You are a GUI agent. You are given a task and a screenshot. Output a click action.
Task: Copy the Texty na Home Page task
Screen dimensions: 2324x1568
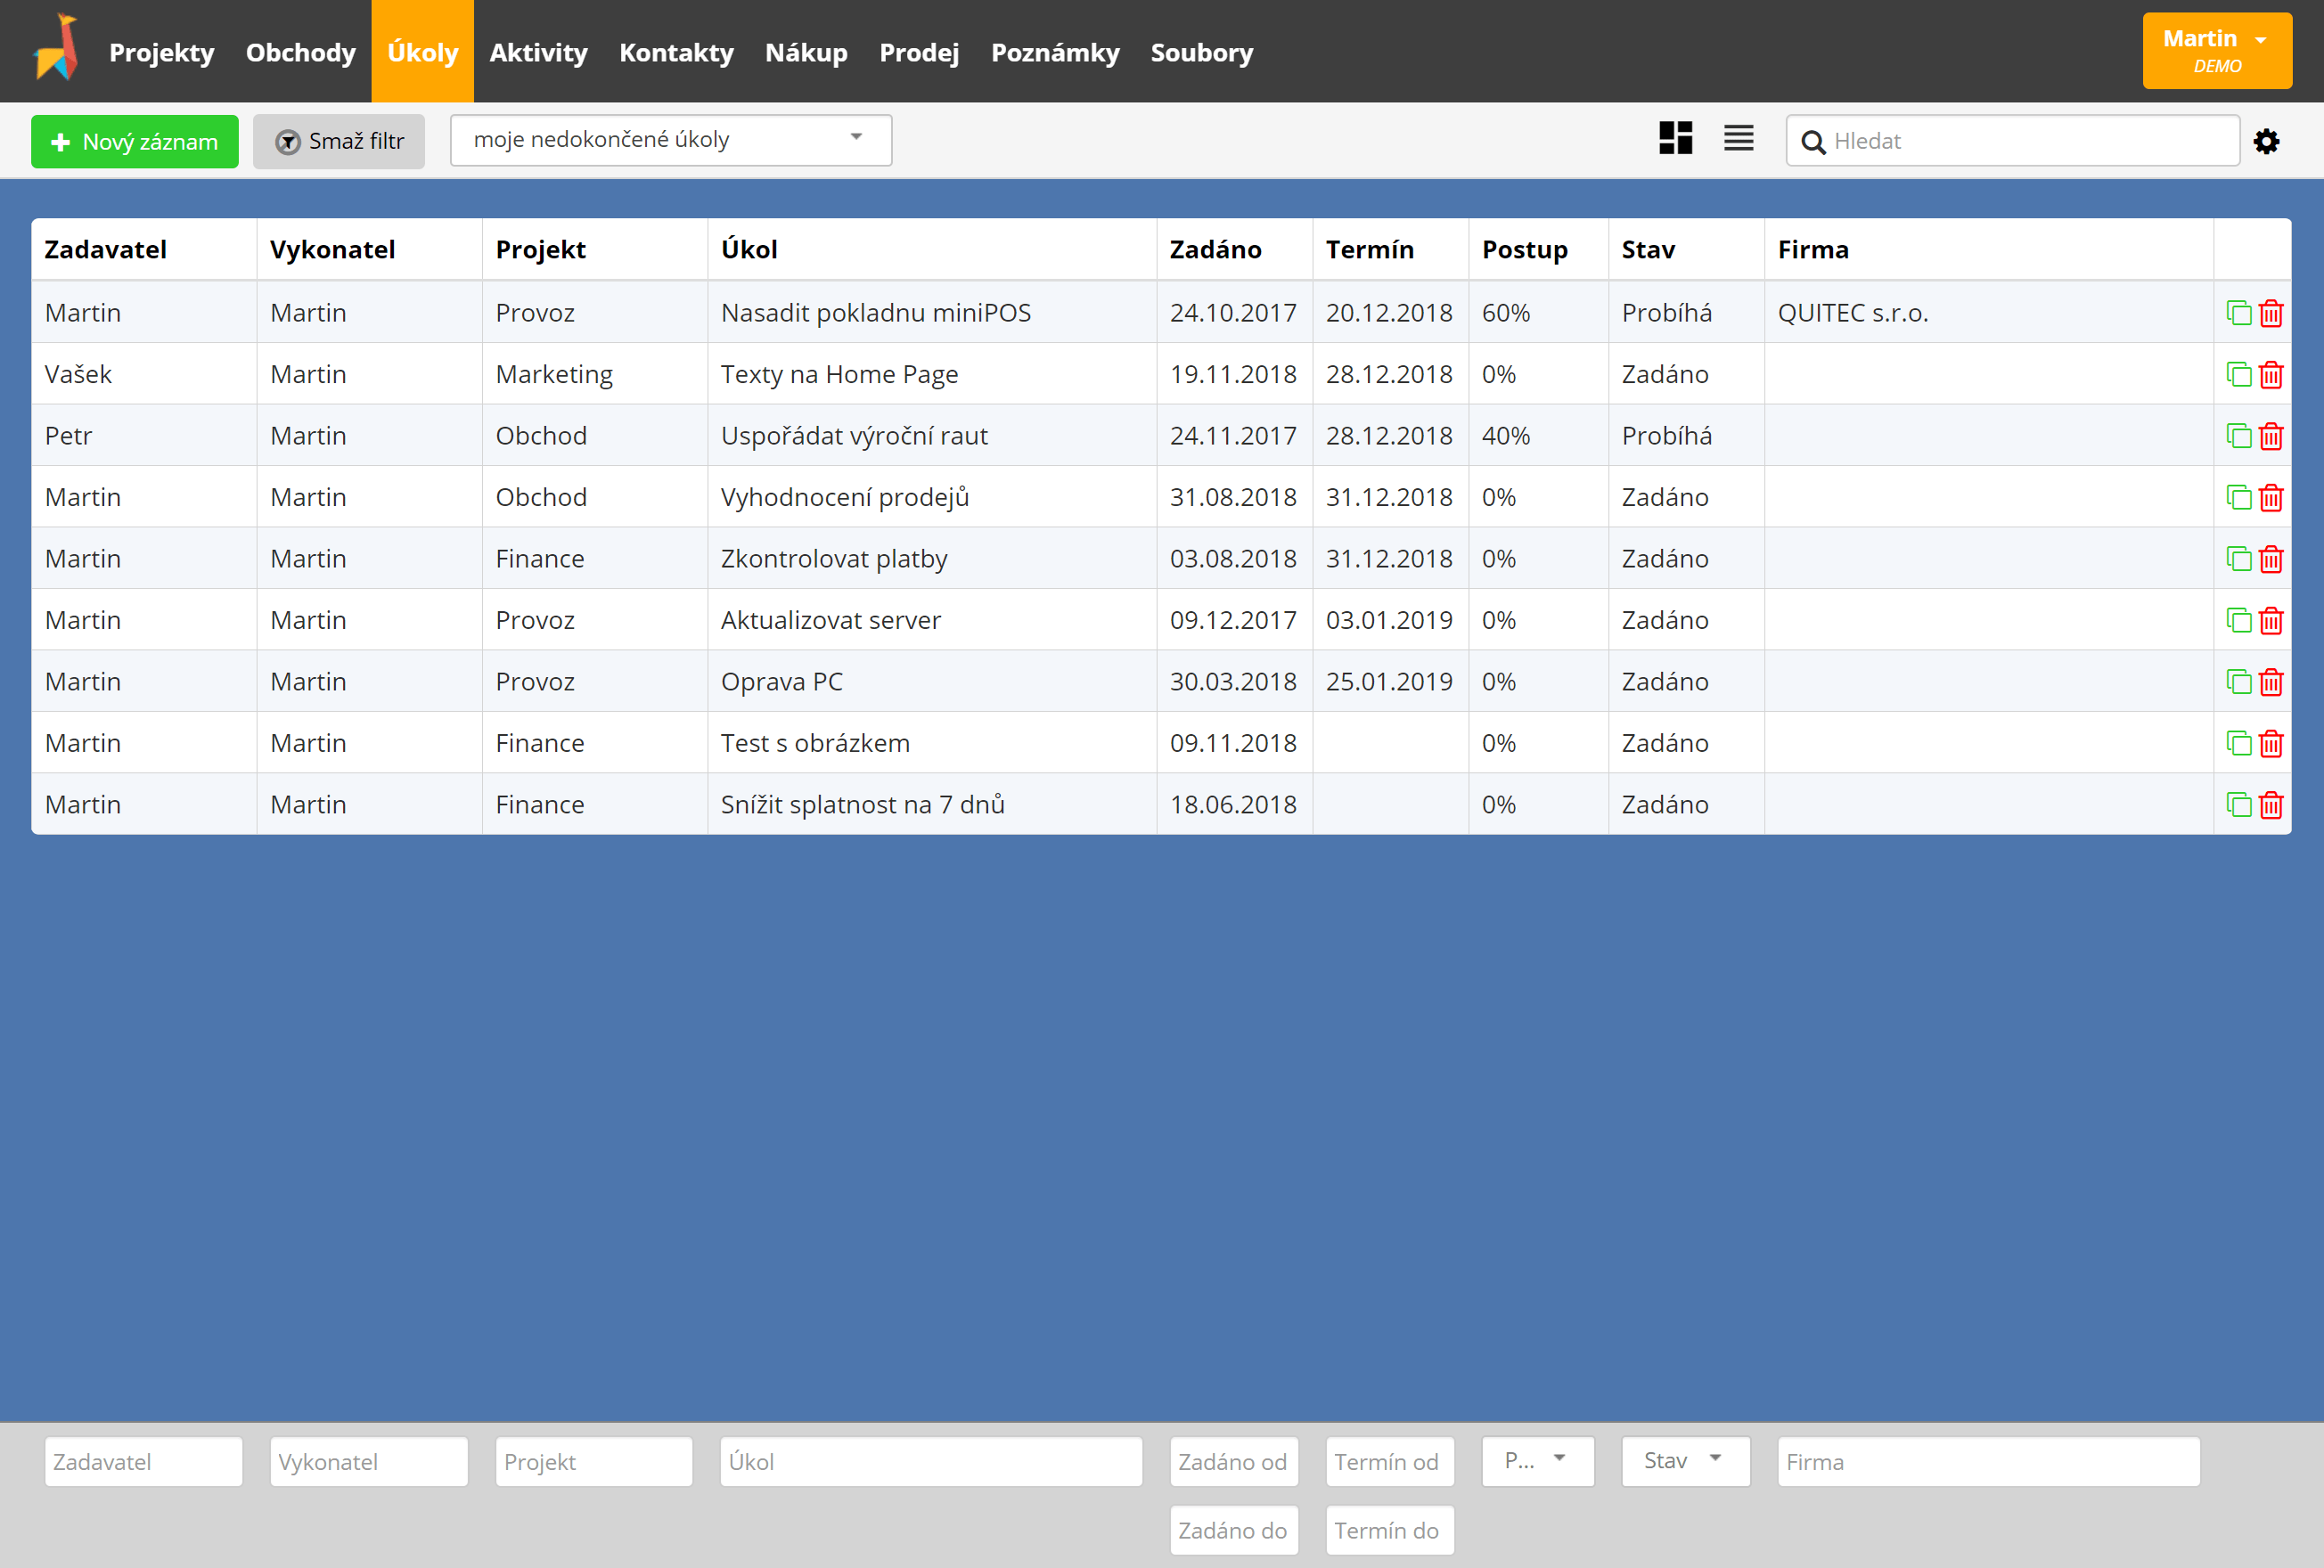(x=2239, y=374)
